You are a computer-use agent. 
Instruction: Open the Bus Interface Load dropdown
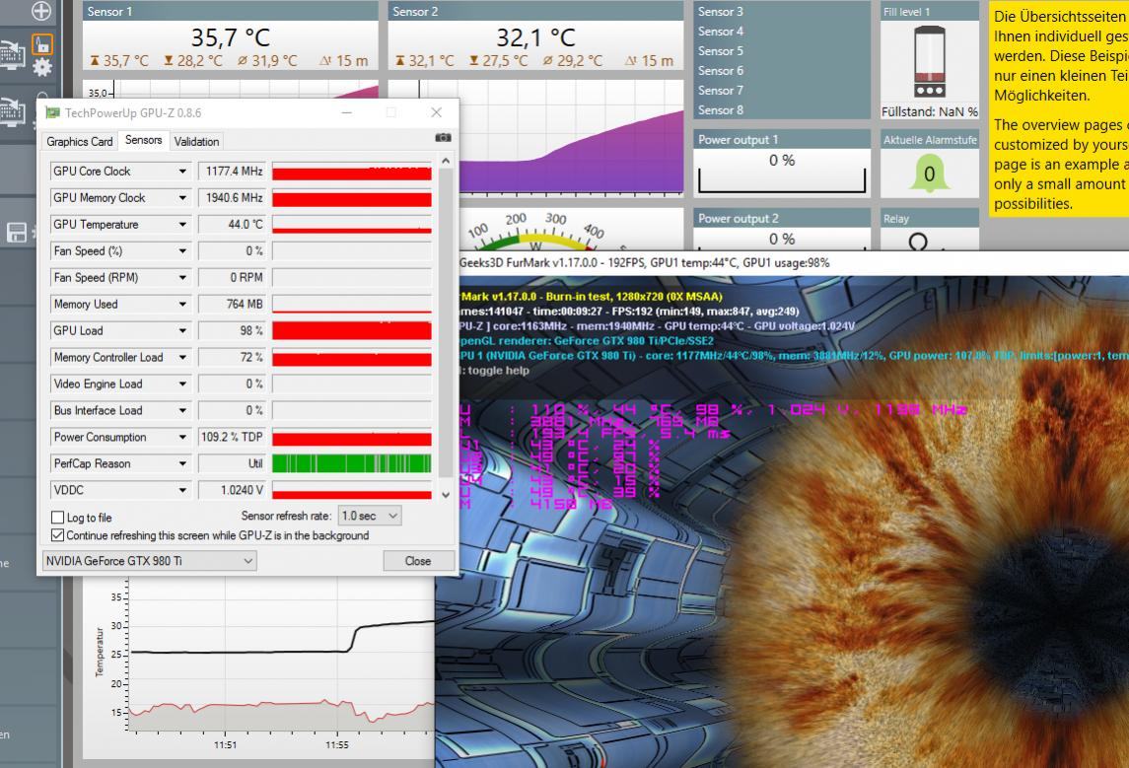point(182,410)
